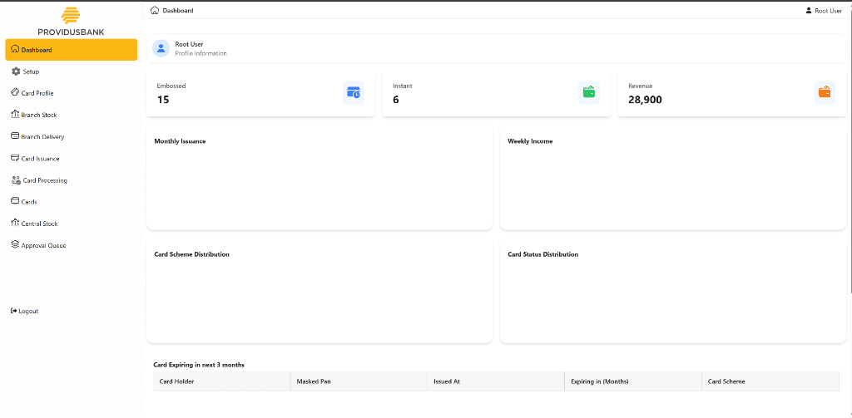Open the Cards menu item
Screen dimensions: 852x418
(x=72, y=201)
